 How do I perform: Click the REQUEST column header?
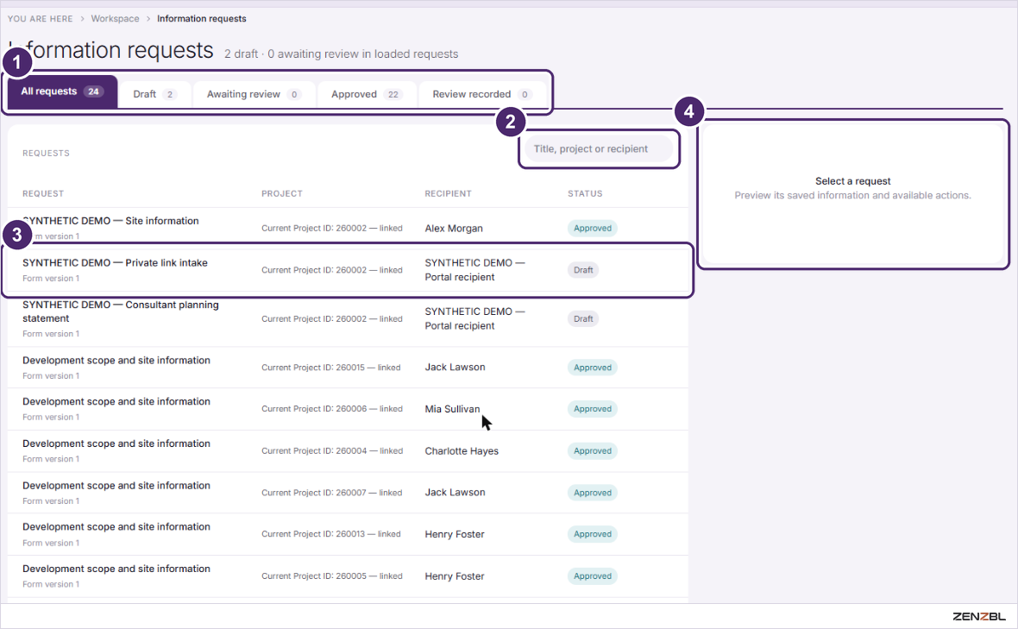(43, 193)
